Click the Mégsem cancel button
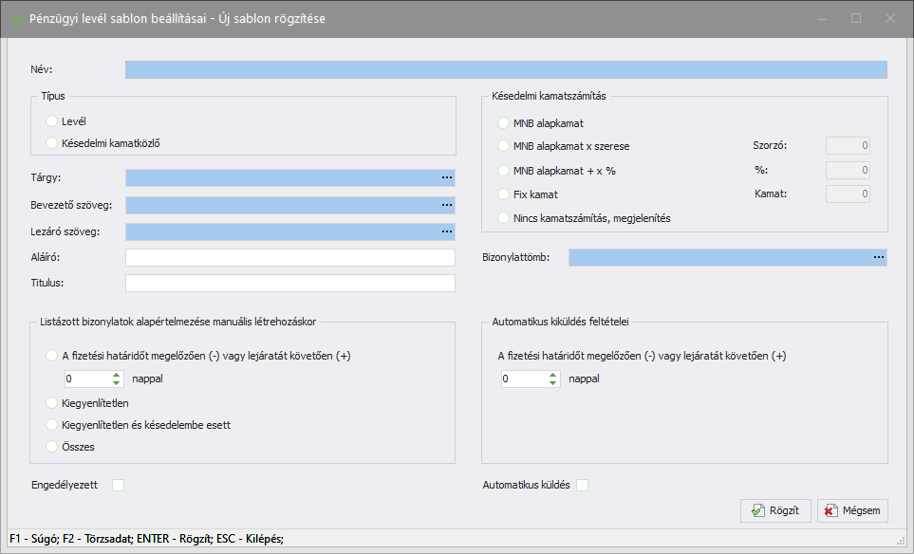Screen dimensions: 914x554 tap(852, 510)
